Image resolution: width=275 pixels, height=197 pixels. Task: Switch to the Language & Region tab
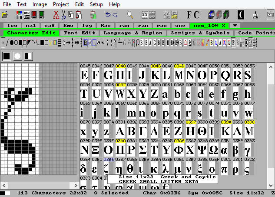pos(133,33)
